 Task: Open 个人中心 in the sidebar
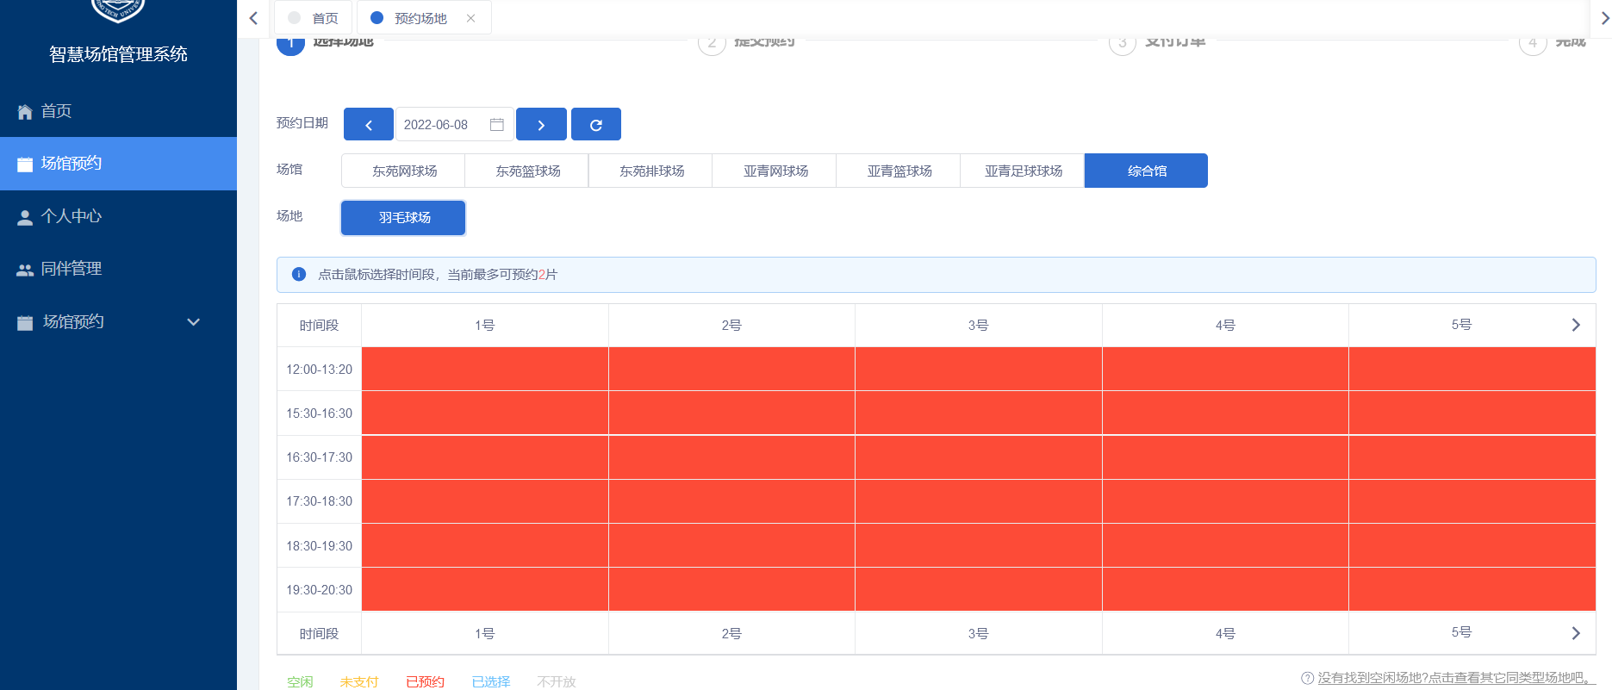click(x=118, y=216)
